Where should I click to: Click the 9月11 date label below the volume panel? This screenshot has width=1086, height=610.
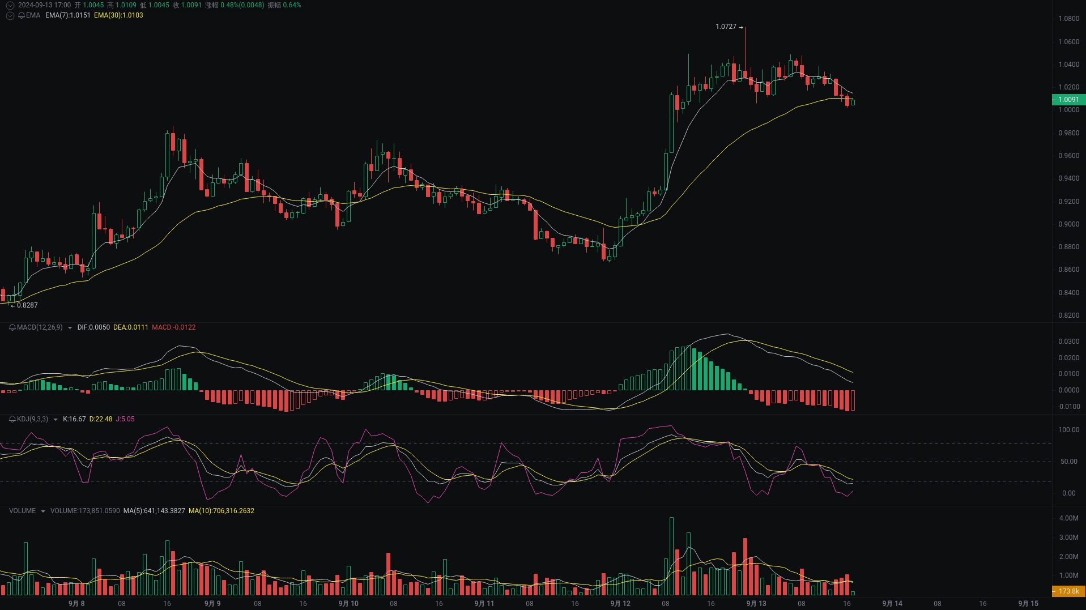(x=484, y=603)
